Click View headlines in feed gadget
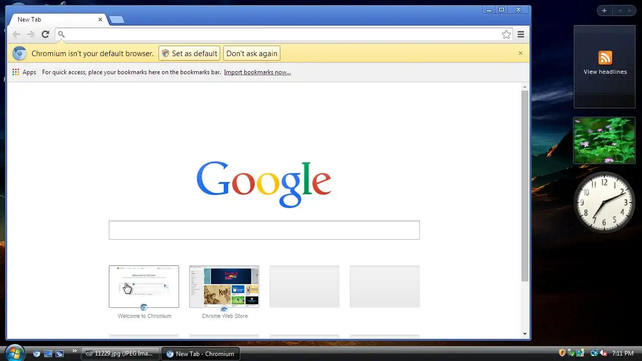Image resolution: width=642 pixels, height=361 pixels. pos(605,72)
